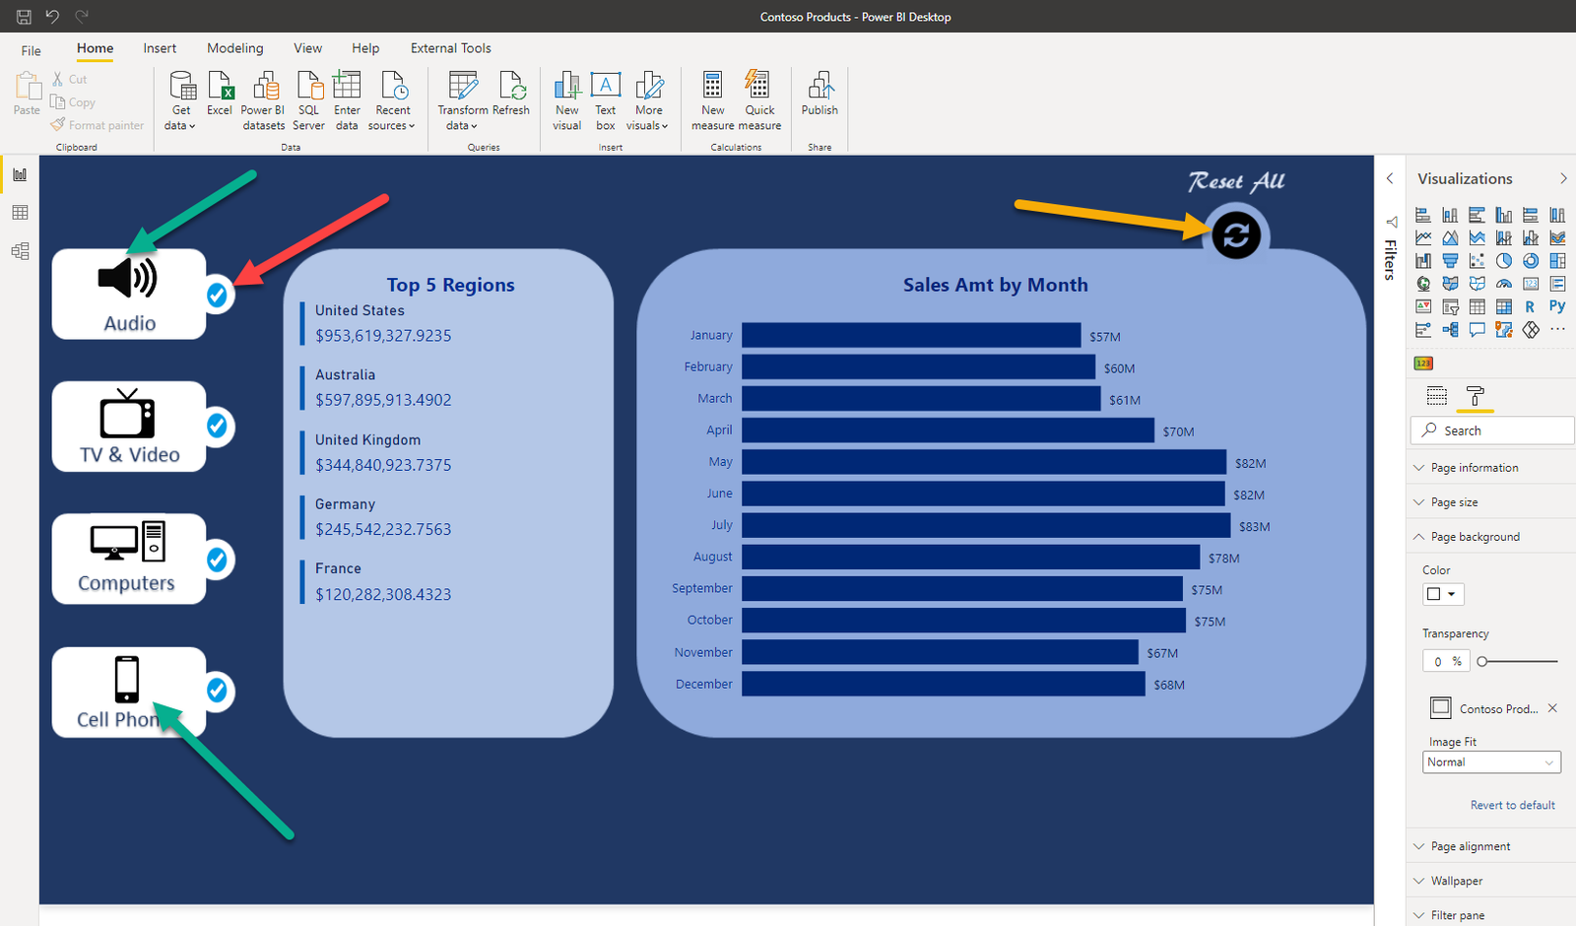Select the Ribbon chart visual
The image size is (1576, 926).
tap(1557, 237)
